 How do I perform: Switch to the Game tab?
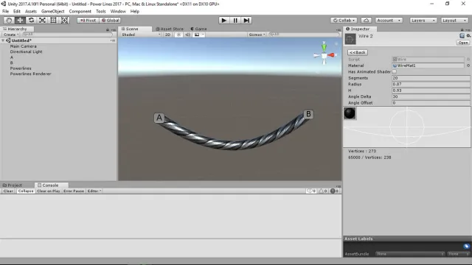198,29
